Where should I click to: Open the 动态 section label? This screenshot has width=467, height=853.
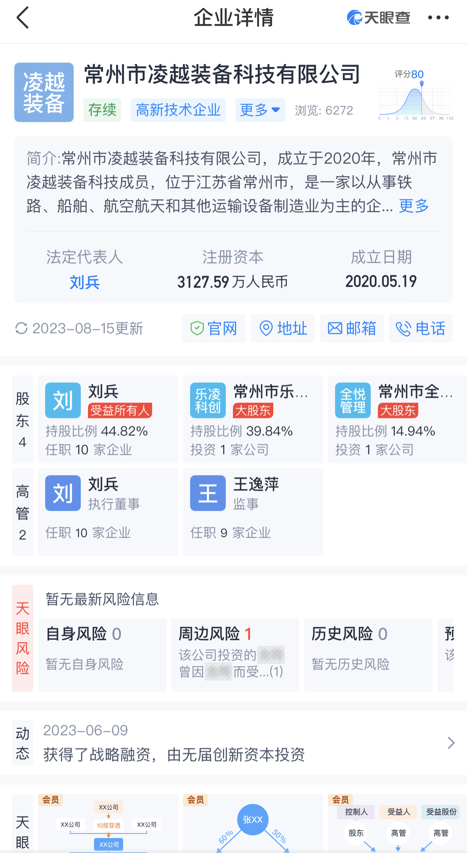23,743
